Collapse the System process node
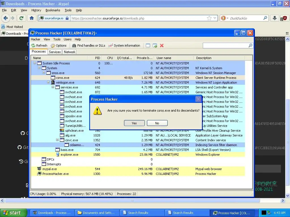The height and width of the screenshot is (217, 290). pos(39,68)
